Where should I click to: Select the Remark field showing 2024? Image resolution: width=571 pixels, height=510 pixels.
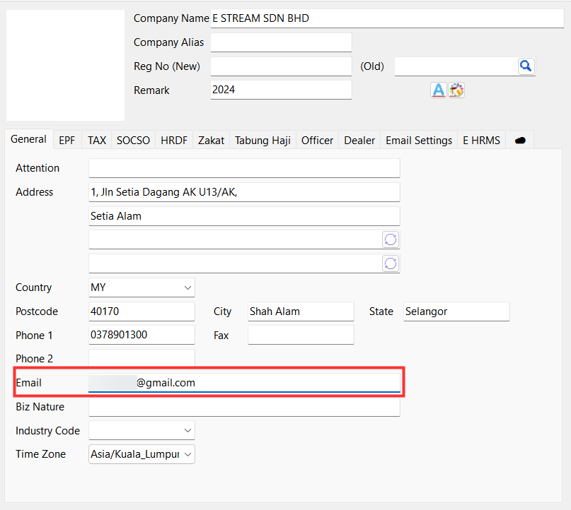pos(281,90)
